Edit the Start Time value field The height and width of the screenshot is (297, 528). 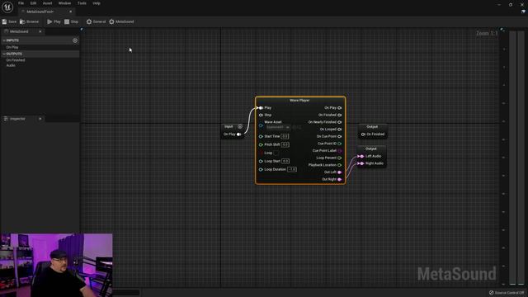[x=285, y=136]
